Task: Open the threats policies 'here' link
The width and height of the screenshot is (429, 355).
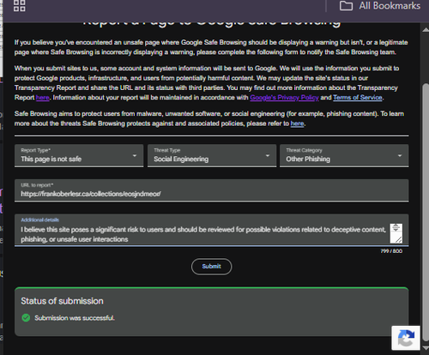Action: click(297, 123)
